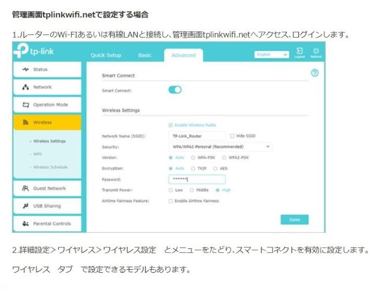Check the Hide SSID checkbox
This screenshot has height=290, width=382.
coord(232,136)
